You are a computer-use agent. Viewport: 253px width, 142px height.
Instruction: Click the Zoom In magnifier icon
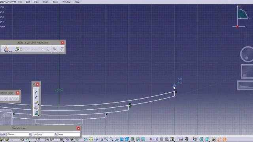(106, 139)
